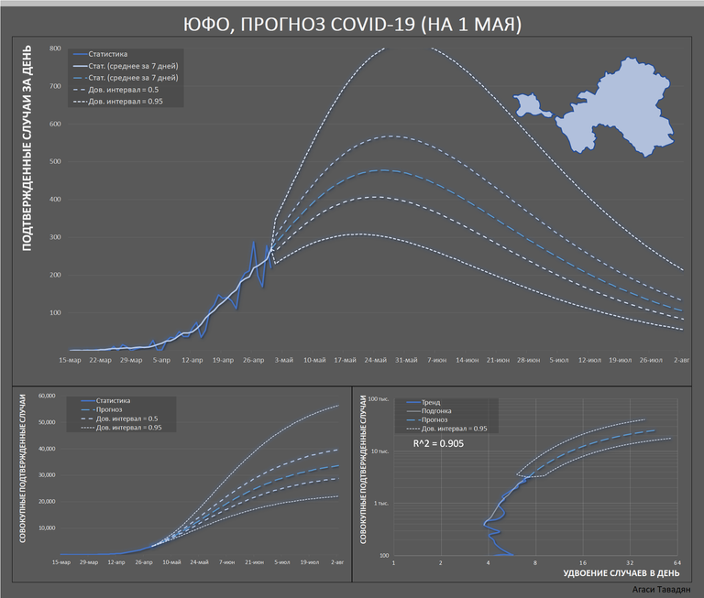Select the 'ПОДТВЕРЖДЕННЫЕ СЛУЧАИ ЗА ДЕНЬ' axis title

27,147
